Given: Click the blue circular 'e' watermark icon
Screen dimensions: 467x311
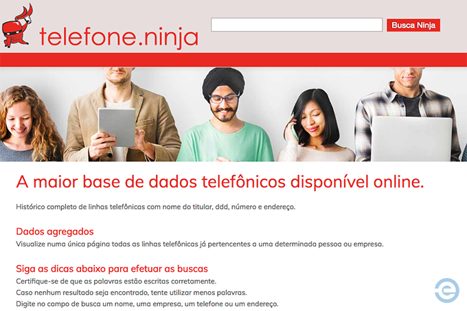Looking at the screenshot, I should [x=447, y=290].
